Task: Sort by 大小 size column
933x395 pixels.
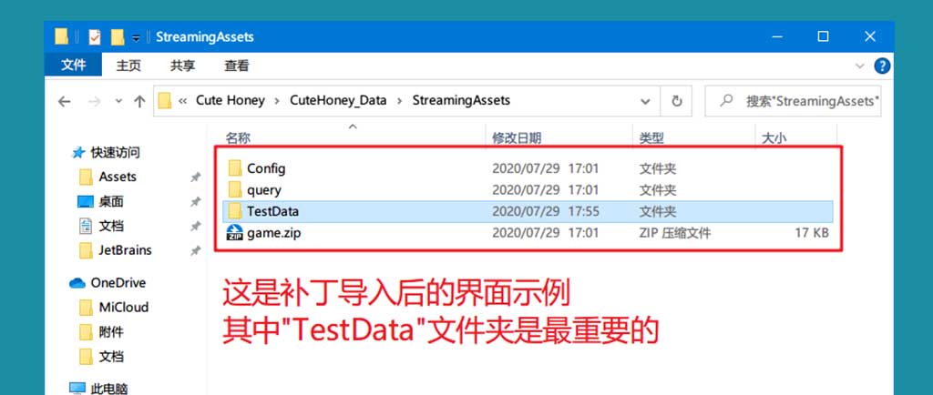Action: (x=774, y=138)
